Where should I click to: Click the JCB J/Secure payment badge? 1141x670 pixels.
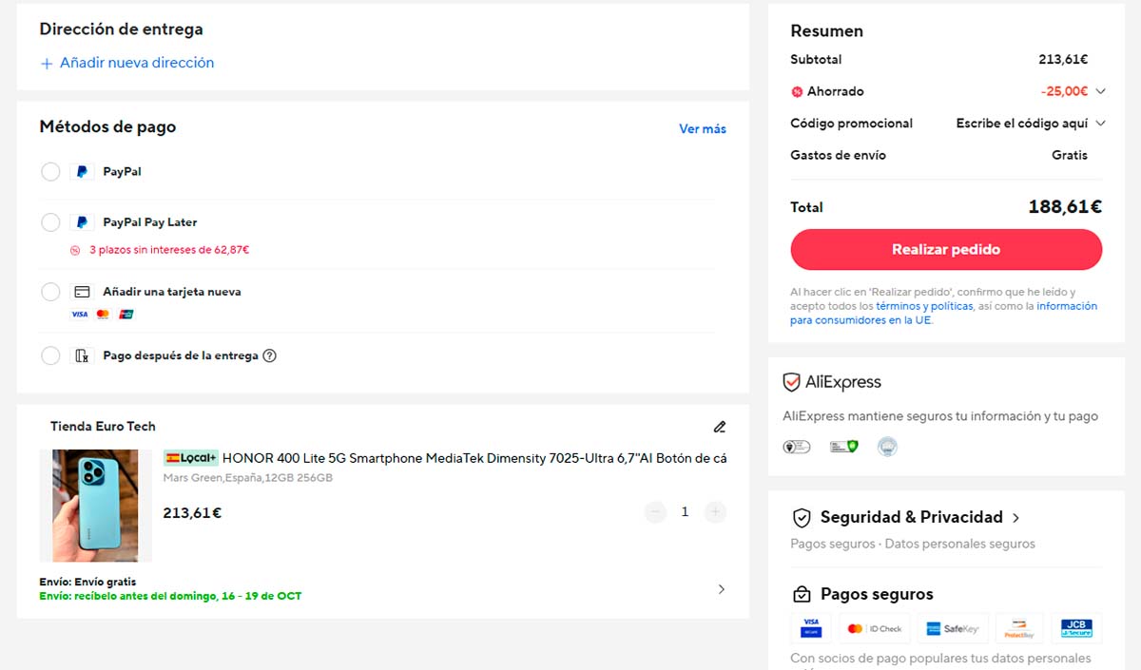click(1076, 628)
